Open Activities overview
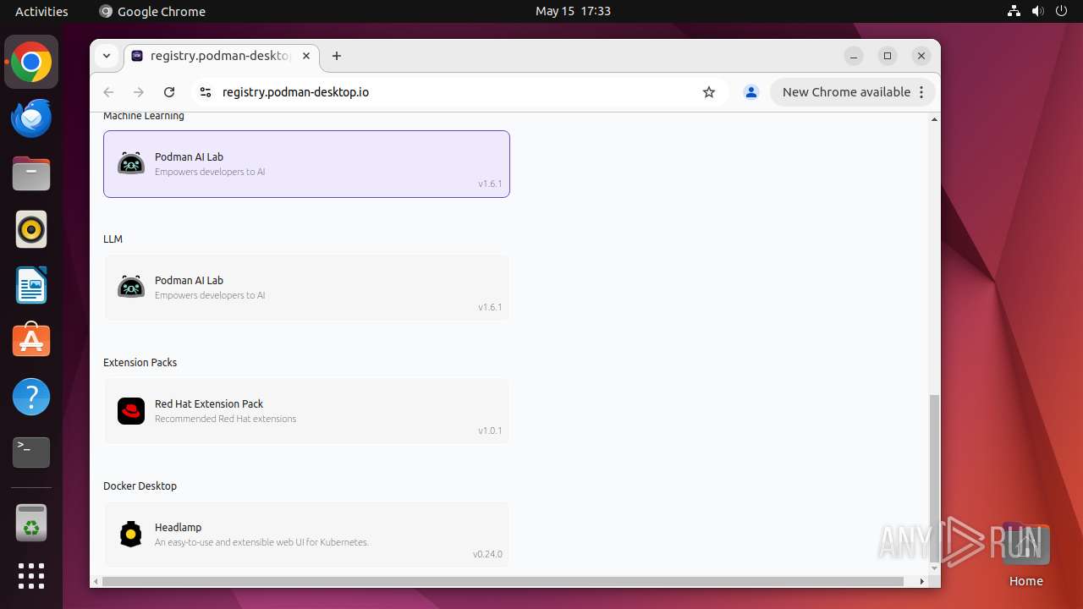 point(41,11)
